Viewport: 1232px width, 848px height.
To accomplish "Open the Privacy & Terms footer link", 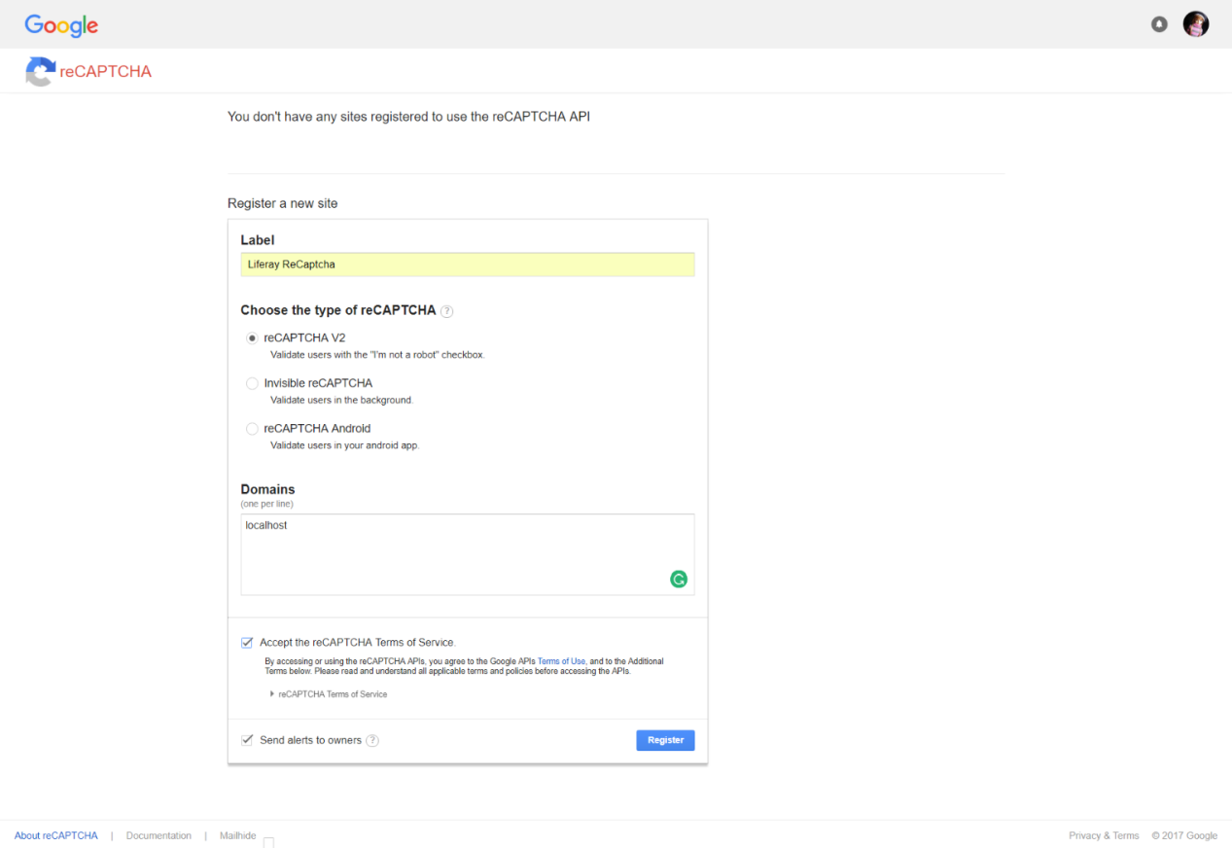I will 1104,835.
